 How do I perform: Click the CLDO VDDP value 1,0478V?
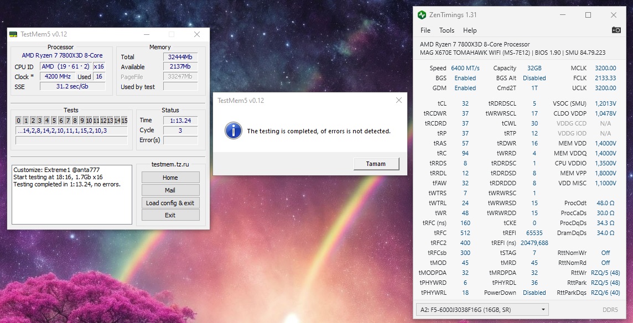click(605, 113)
